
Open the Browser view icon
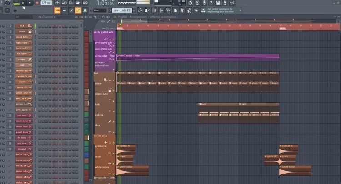168,10
